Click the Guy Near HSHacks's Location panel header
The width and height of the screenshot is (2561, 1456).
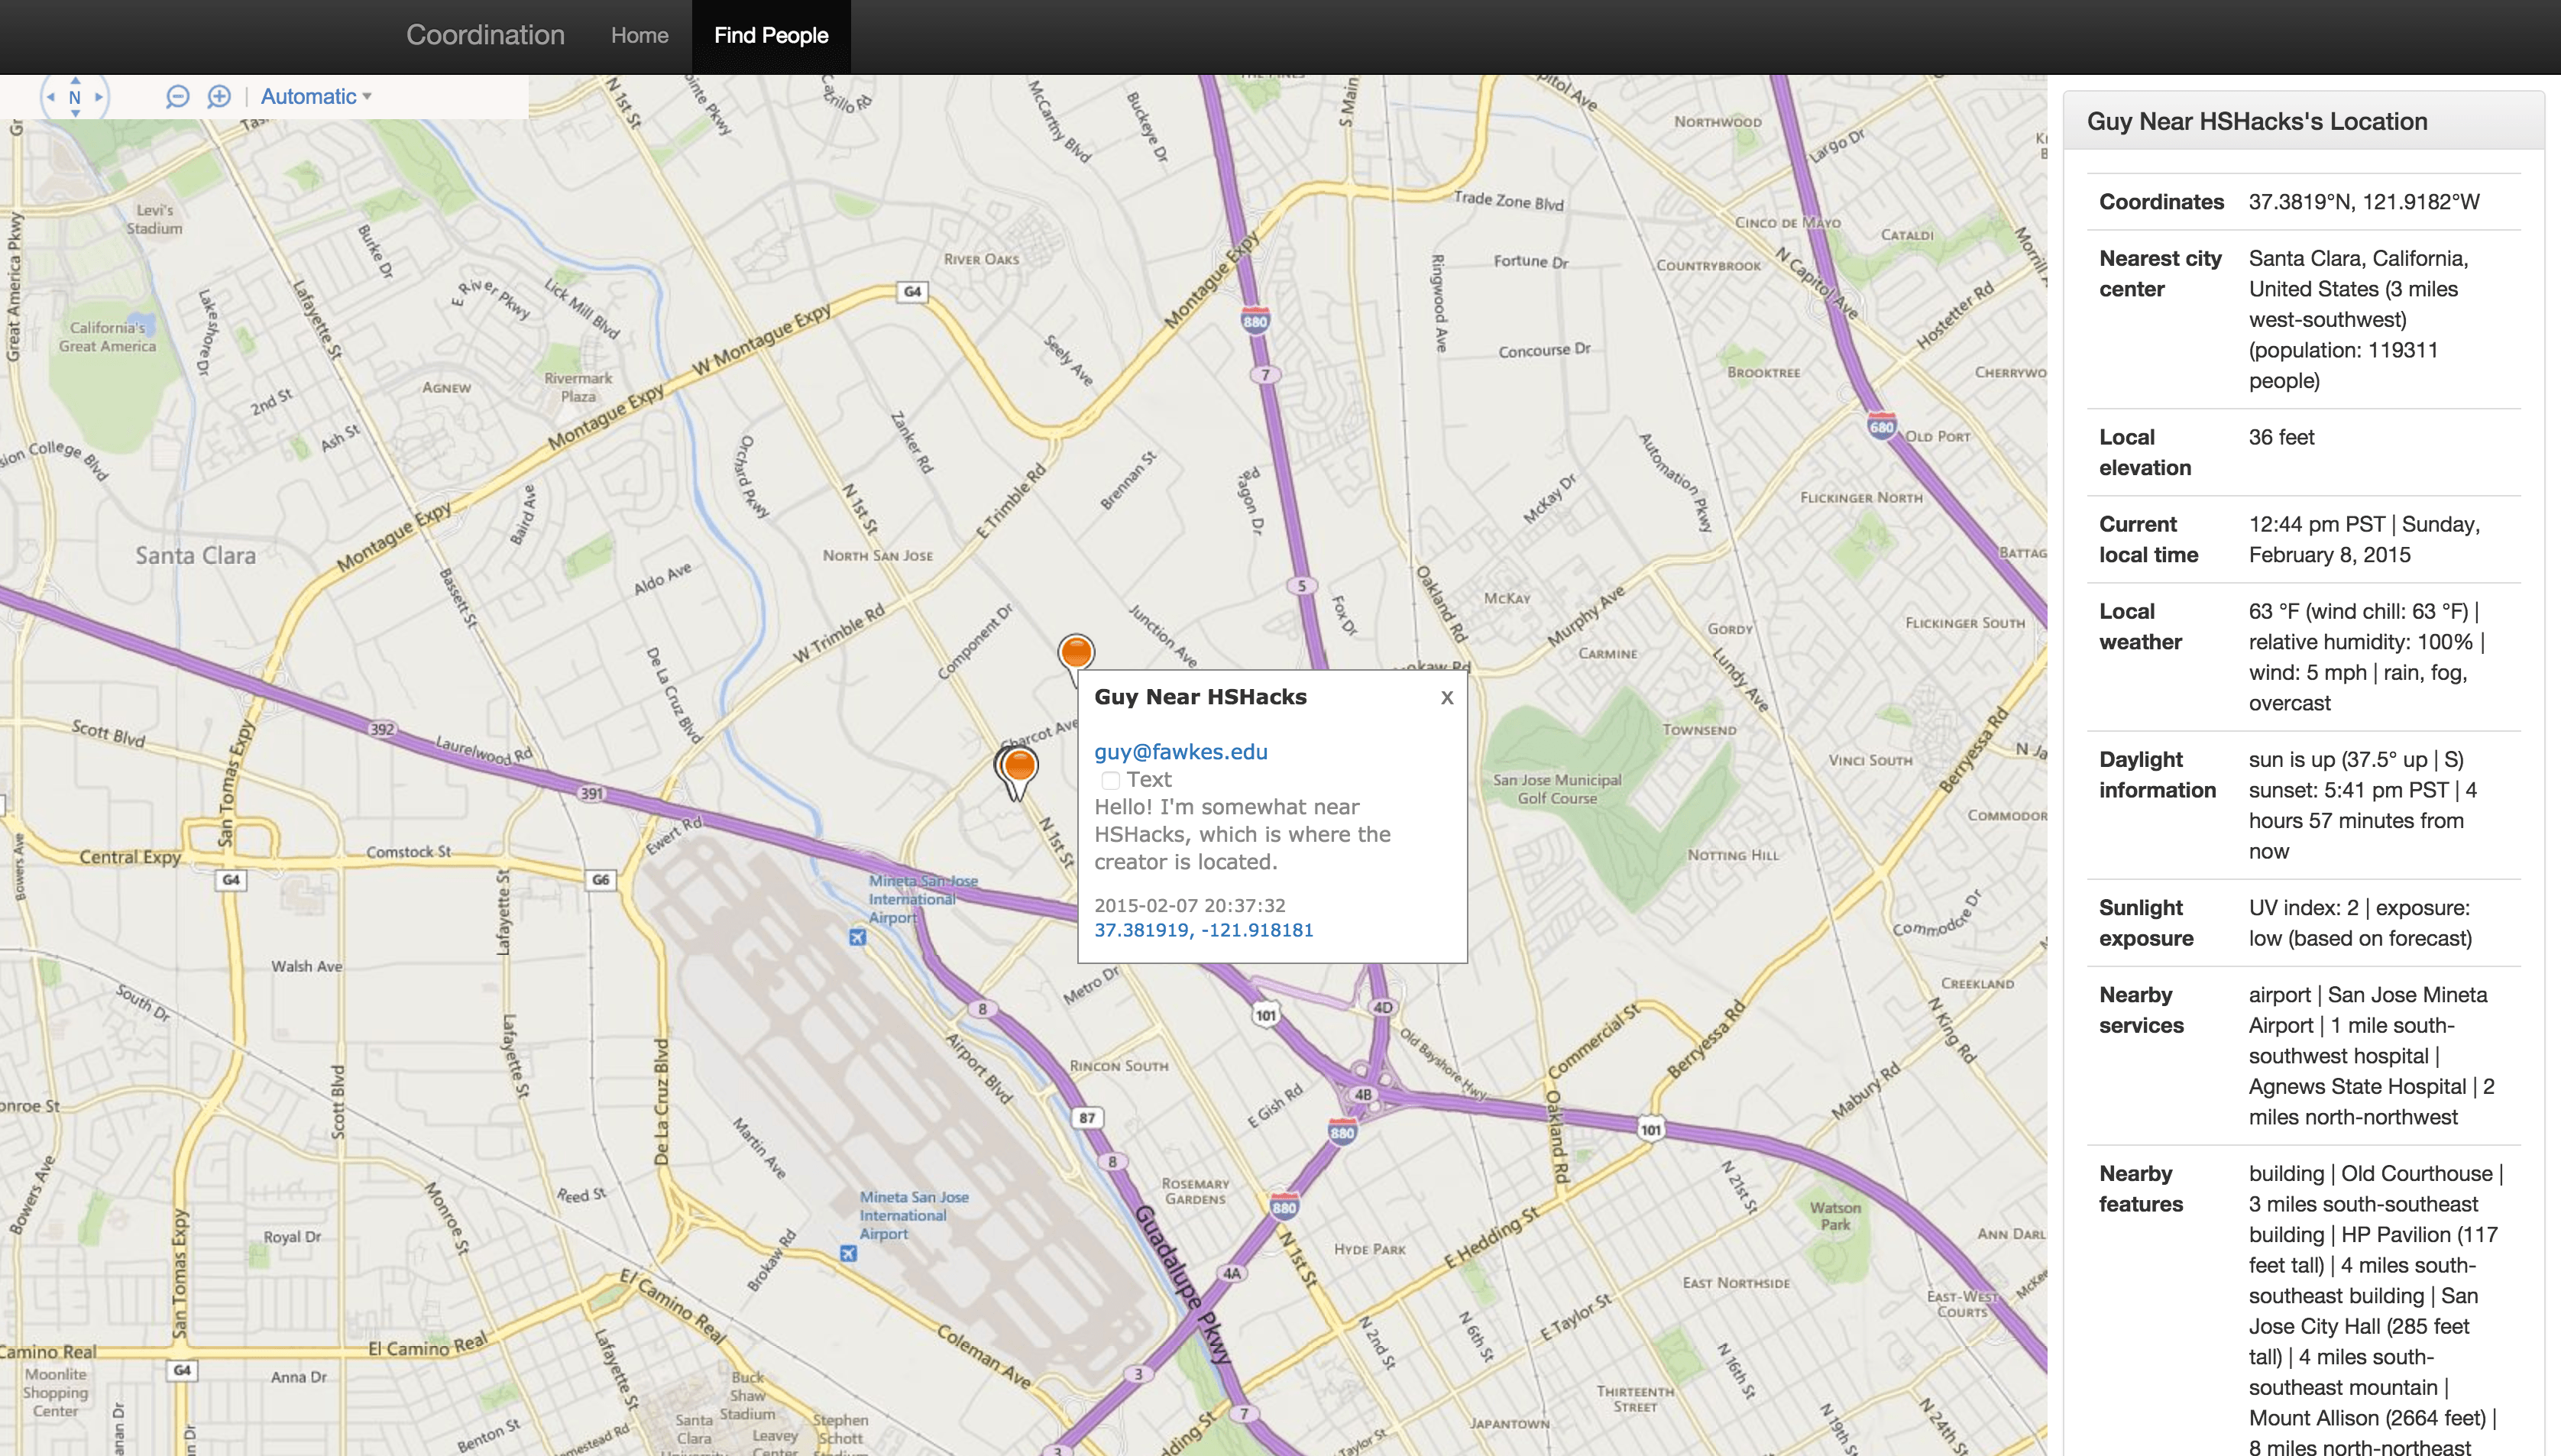(x=2257, y=121)
